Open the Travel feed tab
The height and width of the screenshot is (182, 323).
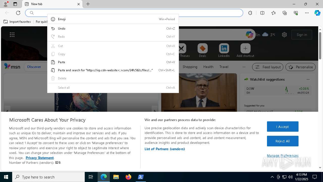coord(224,67)
